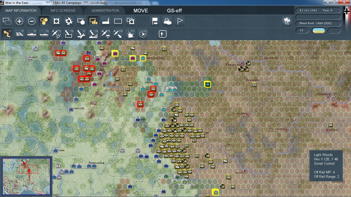Click the MOVE mode label

point(141,11)
